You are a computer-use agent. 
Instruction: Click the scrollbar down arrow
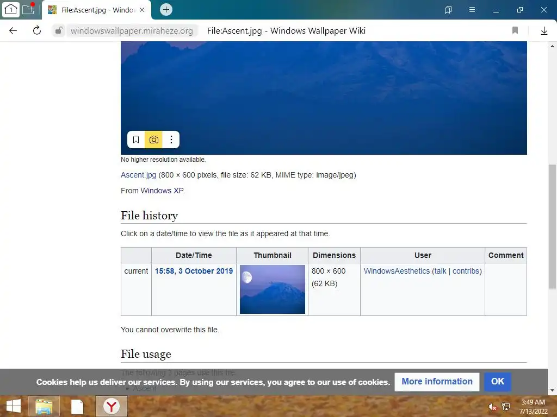[552, 391]
